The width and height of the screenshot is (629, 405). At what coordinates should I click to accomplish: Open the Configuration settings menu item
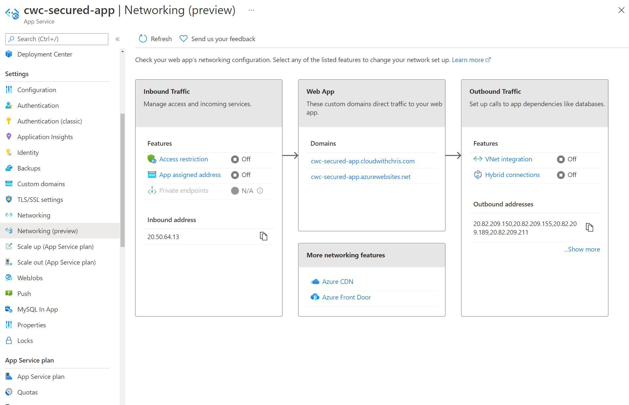click(36, 89)
